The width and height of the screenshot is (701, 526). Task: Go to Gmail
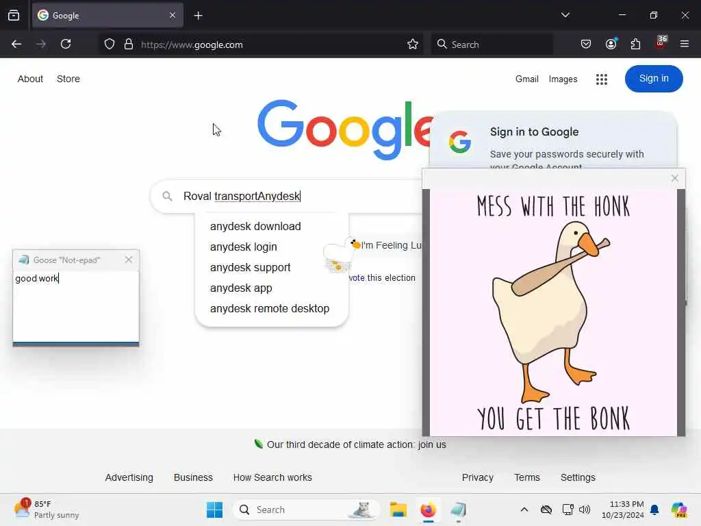526,79
